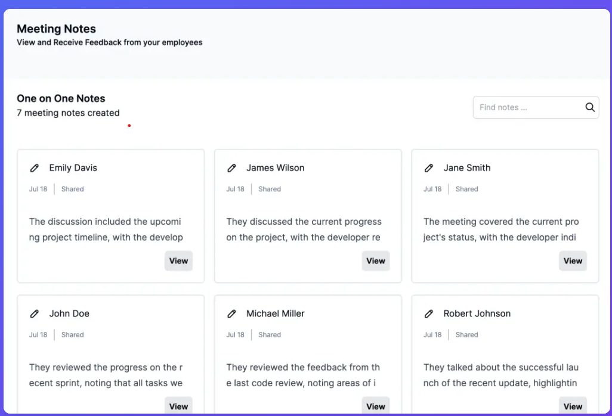Click the magnifying glass search icon

click(590, 107)
